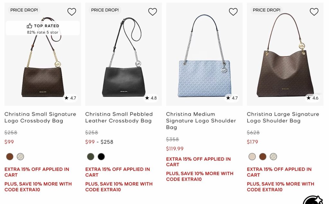Open the chat bubble icon at bottom corner
Image resolution: width=329 pixels, height=204 pixels.
pos(313,200)
